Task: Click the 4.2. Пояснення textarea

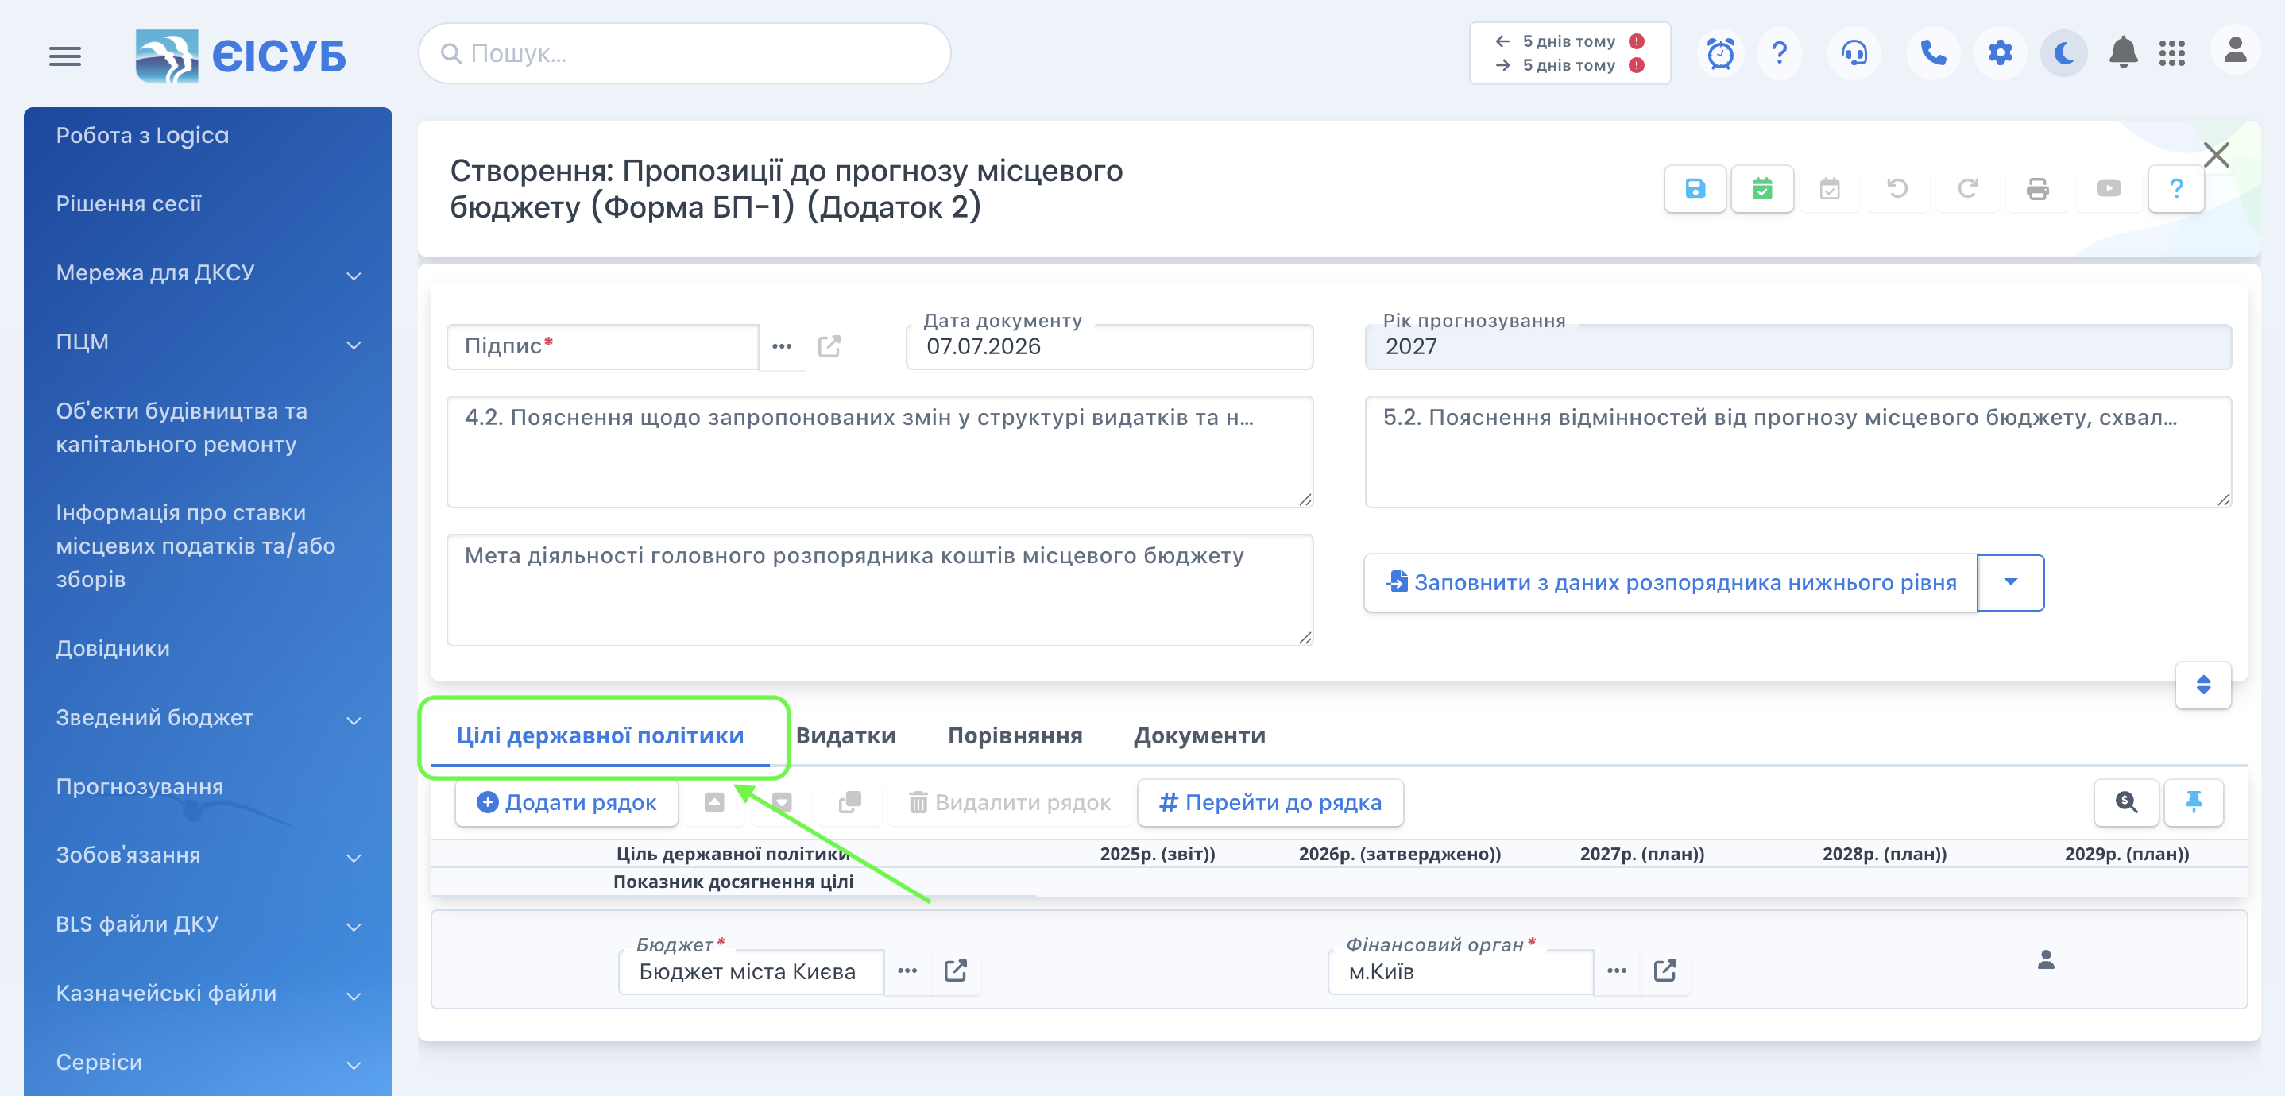Action: (879, 451)
